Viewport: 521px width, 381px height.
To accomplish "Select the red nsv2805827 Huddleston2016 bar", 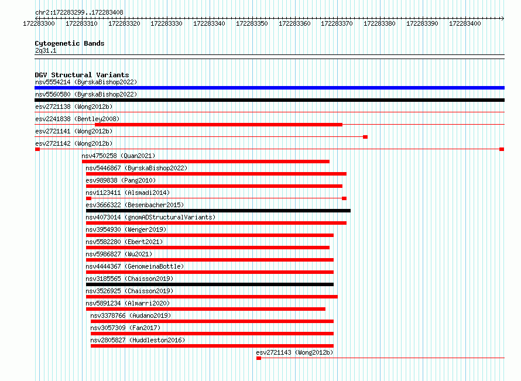I will [x=212, y=346].
